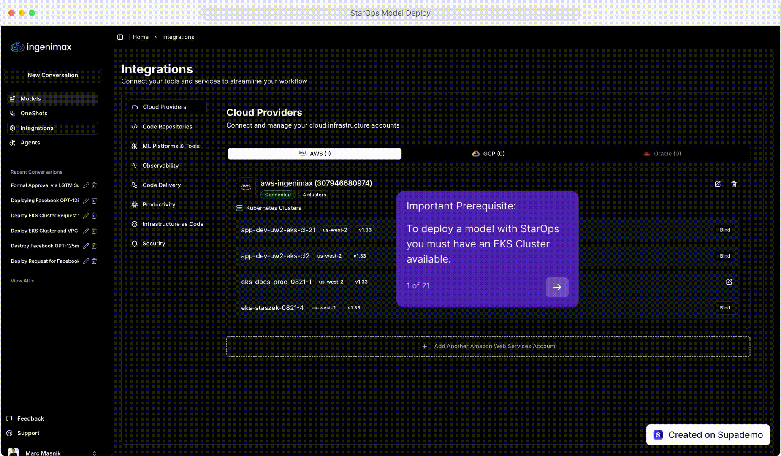Select ML Platforms & Tools category
The width and height of the screenshot is (781, 456).
[x=167, y=146]
